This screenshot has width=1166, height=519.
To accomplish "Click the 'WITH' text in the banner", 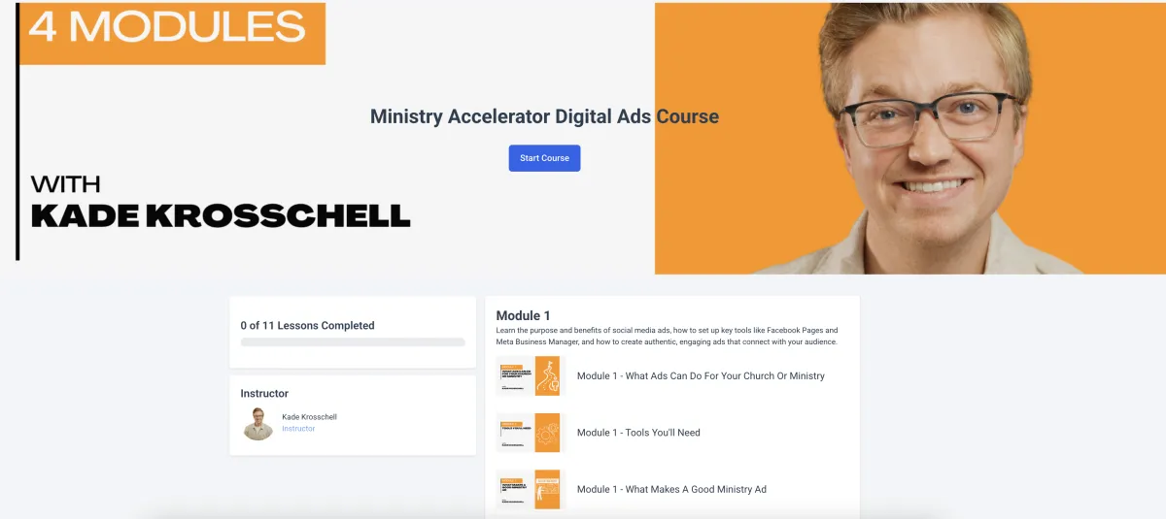I will pyautogui.click(x=65, y=183).
